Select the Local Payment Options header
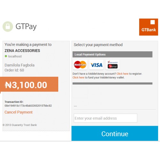Screen dimensions: 160x160 [112, 54]
